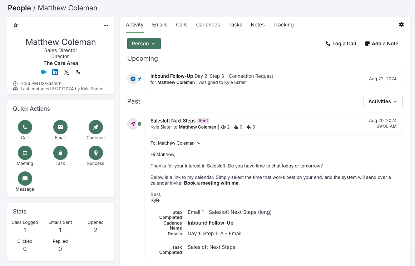The width and height of the screenshot is (415, 266).
Task: Click the Sent status badge
Action: [x=203, y=121]
